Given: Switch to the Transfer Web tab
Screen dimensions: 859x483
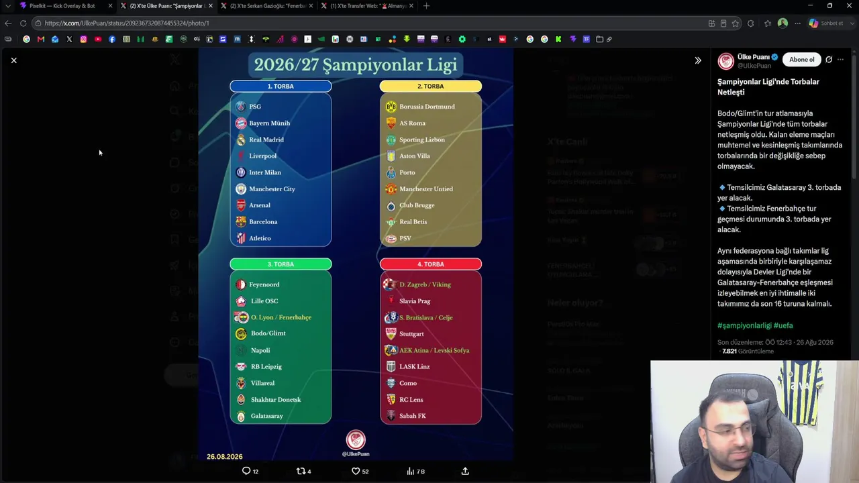Looking at the screenshot, I should click(x=368, y=6).
